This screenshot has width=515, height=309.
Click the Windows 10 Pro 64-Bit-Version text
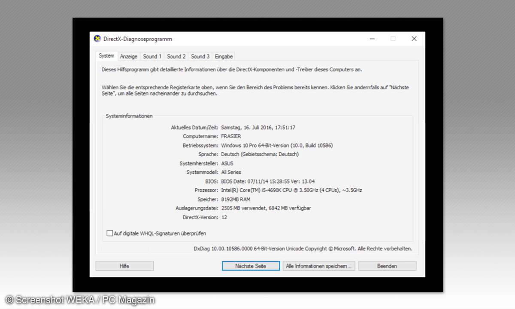[277, 145]
